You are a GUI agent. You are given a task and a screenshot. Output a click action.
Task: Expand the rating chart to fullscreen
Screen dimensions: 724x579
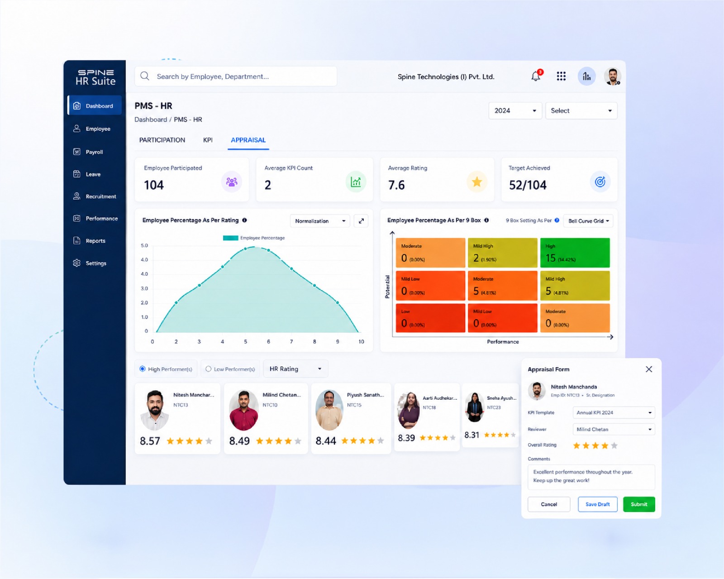[361, 221]
